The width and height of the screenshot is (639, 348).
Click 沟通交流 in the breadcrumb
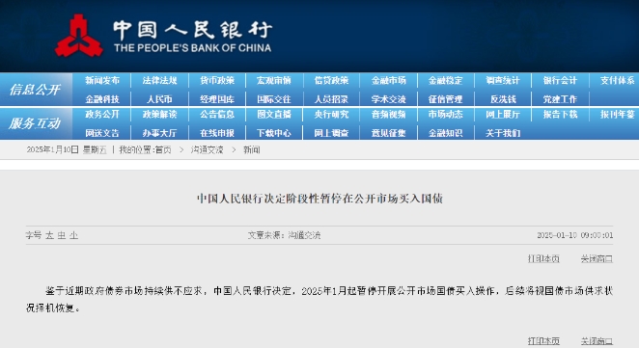coord(207,149)
